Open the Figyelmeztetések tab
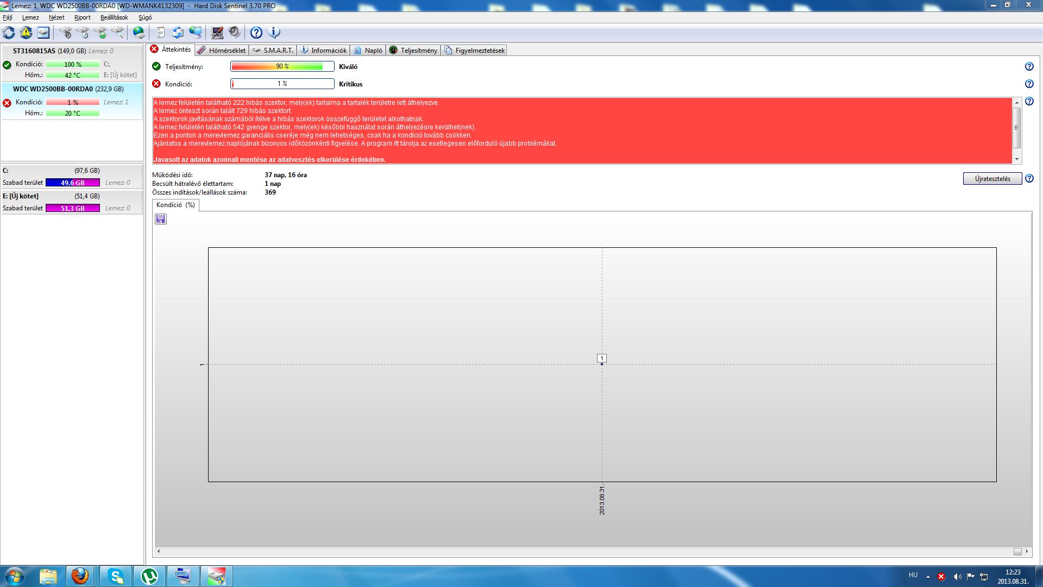The width and height of the screenshot is (1043, 587). 475,51
